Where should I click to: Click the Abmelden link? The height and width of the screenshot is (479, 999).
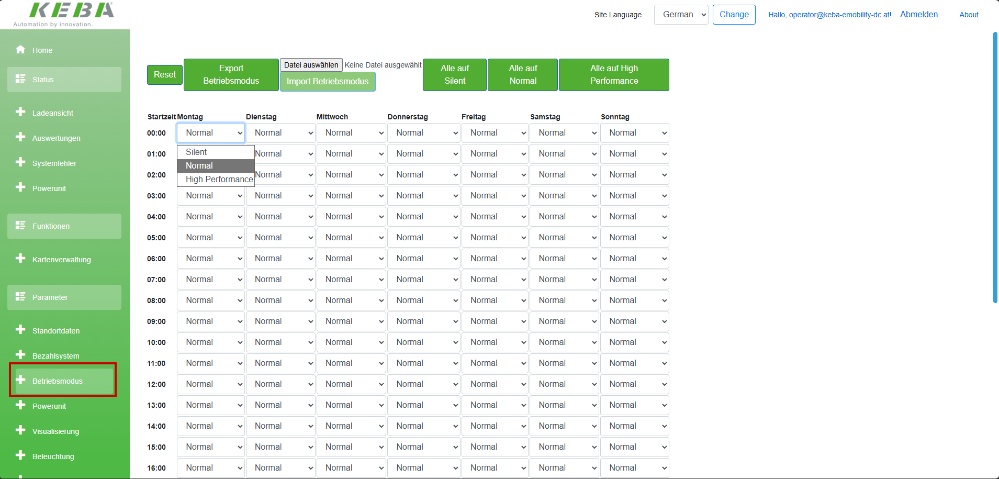(919, 15)
